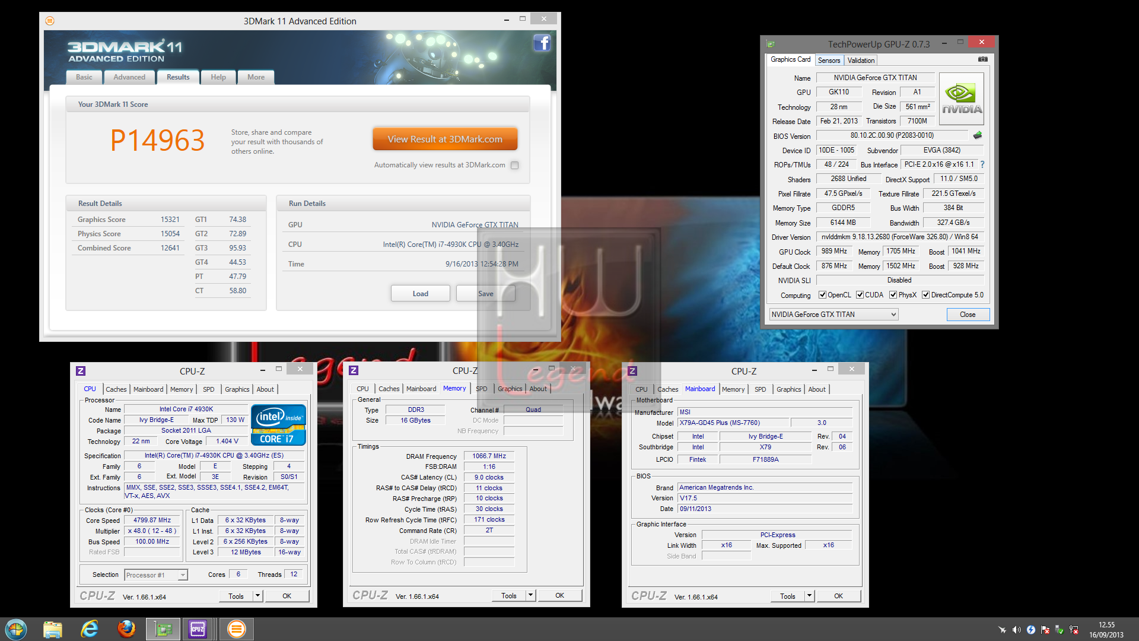Click the left CPU-Z window title icon
This screenshot has height=641, width=1139.
81,371
